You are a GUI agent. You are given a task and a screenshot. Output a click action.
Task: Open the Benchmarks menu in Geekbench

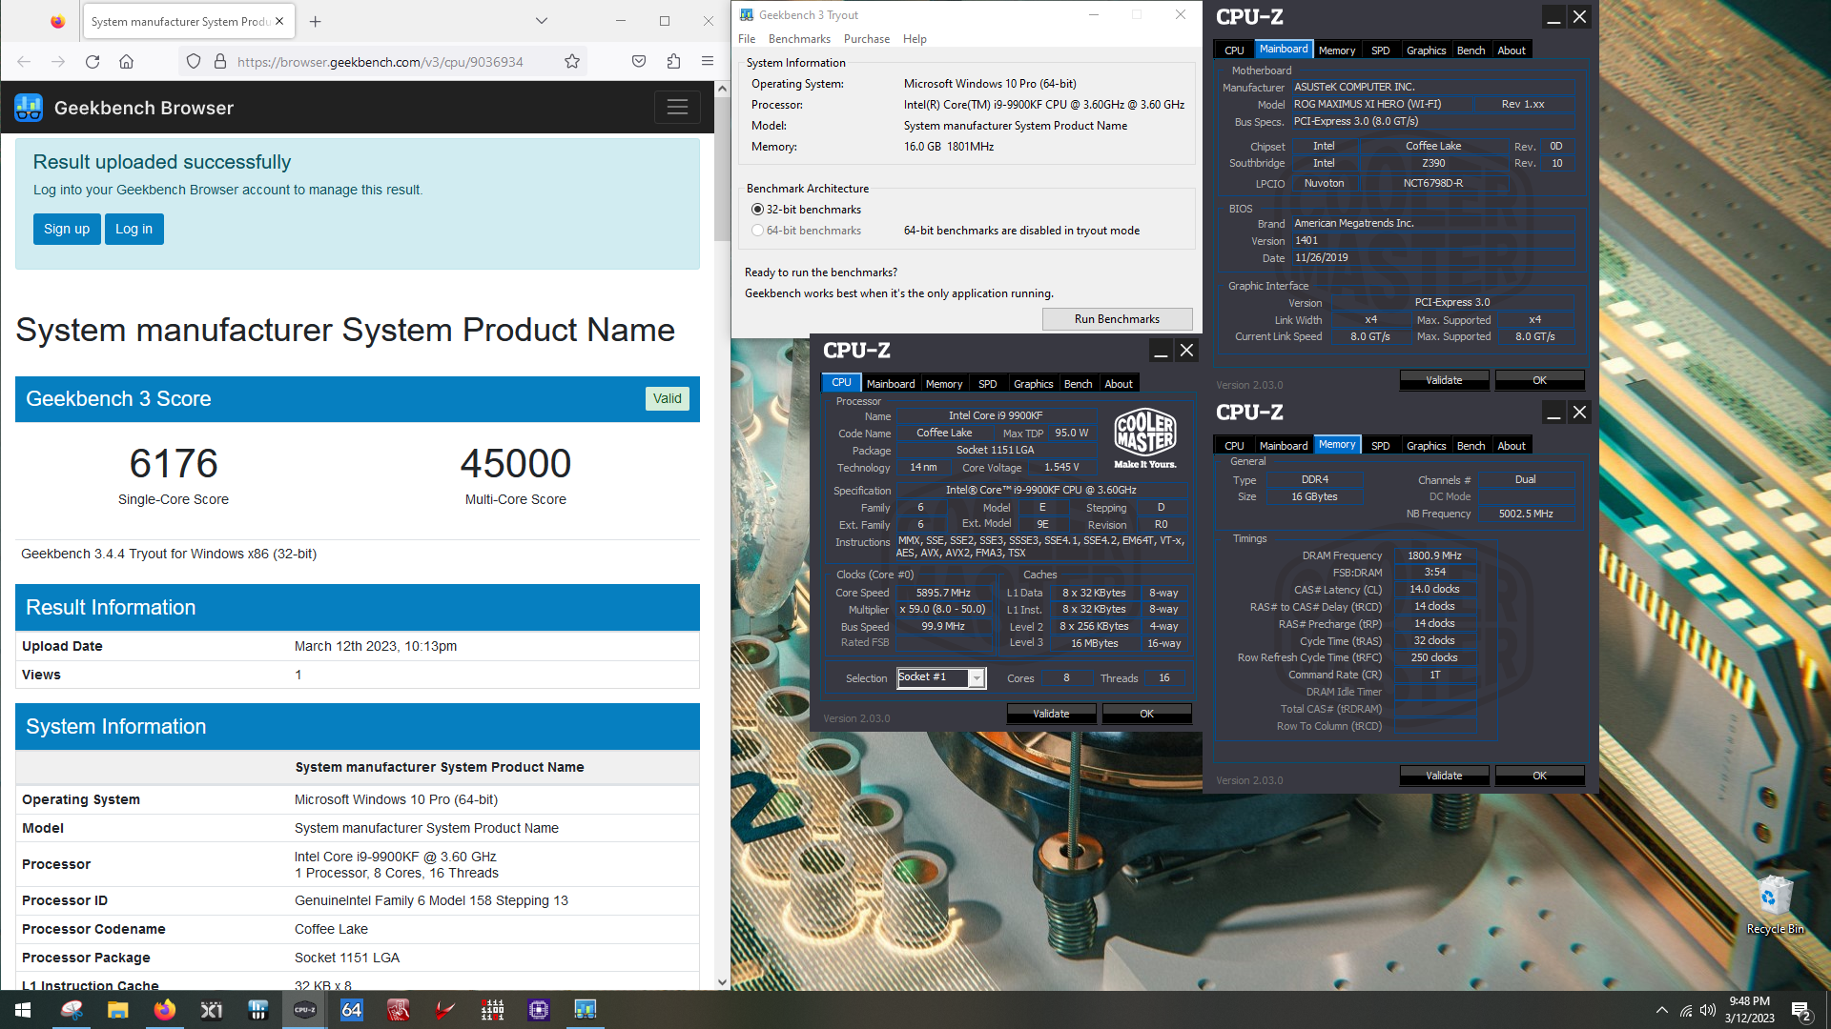(799, 39)
